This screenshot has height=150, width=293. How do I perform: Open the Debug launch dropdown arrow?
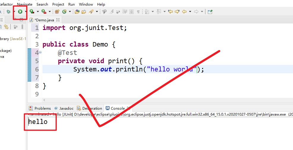[x=14, y=12]
